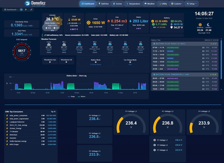Open the Utility tab
The image size is (224, 163).
163,4
